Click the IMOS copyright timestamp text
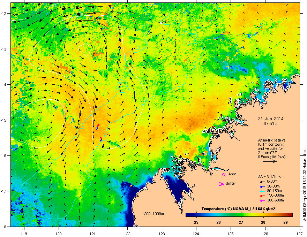 click(x=305, y=185)
